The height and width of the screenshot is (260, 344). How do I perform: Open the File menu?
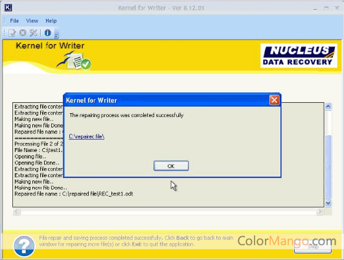click(x=14, y=21)
